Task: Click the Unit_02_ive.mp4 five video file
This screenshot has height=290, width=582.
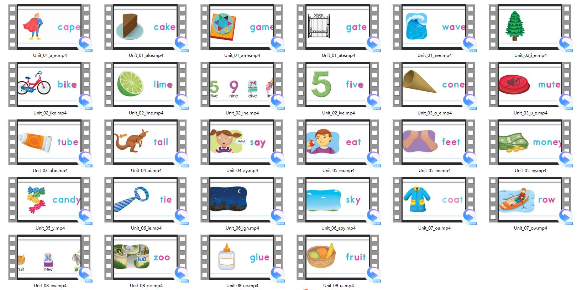Action: point(337,85)
